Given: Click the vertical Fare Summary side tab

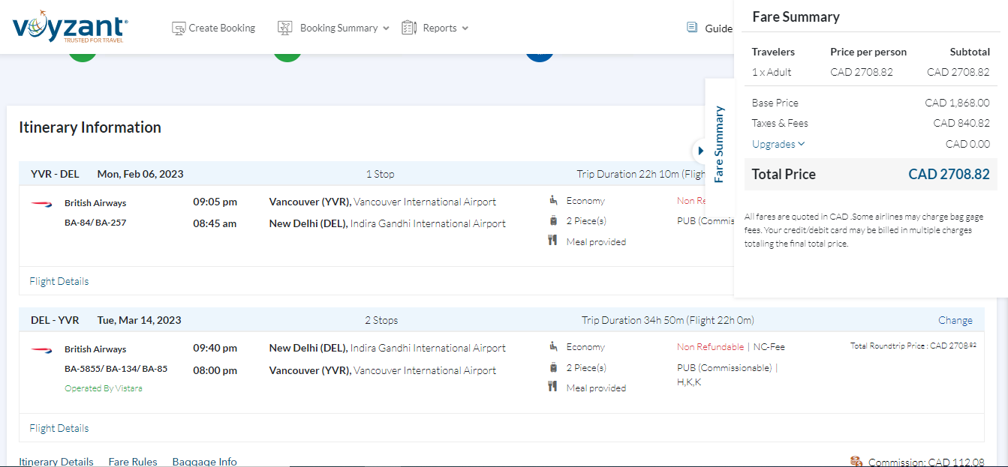Looking at the screenshot, I should pyautogui.click(x=719, y=144).
